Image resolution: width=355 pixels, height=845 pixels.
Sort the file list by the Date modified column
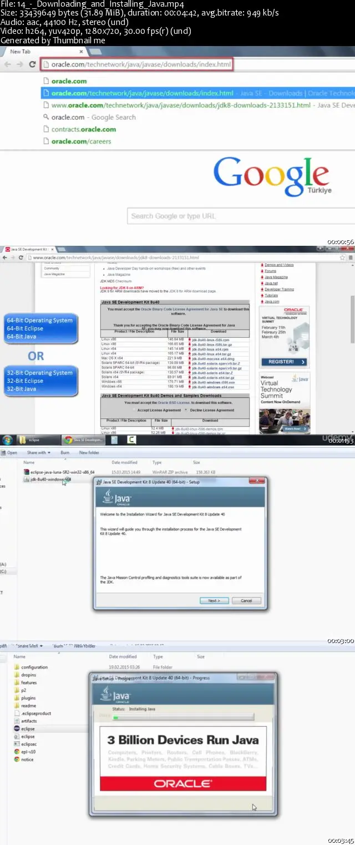pos(124,462)
